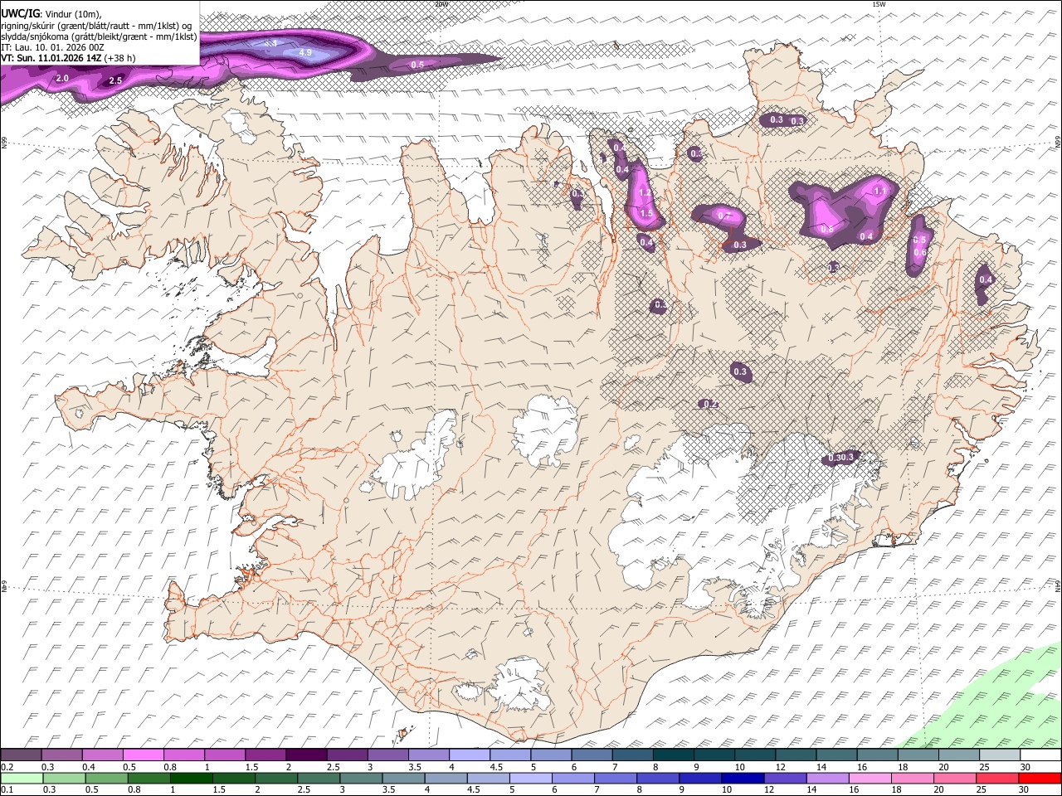Click the 4.9 precipitation maximum label

pyautogui.click(x=304, y=53)
